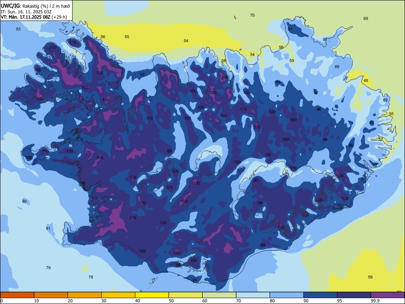Pick the 80–90 light blue legend swatch

point(287,295)
